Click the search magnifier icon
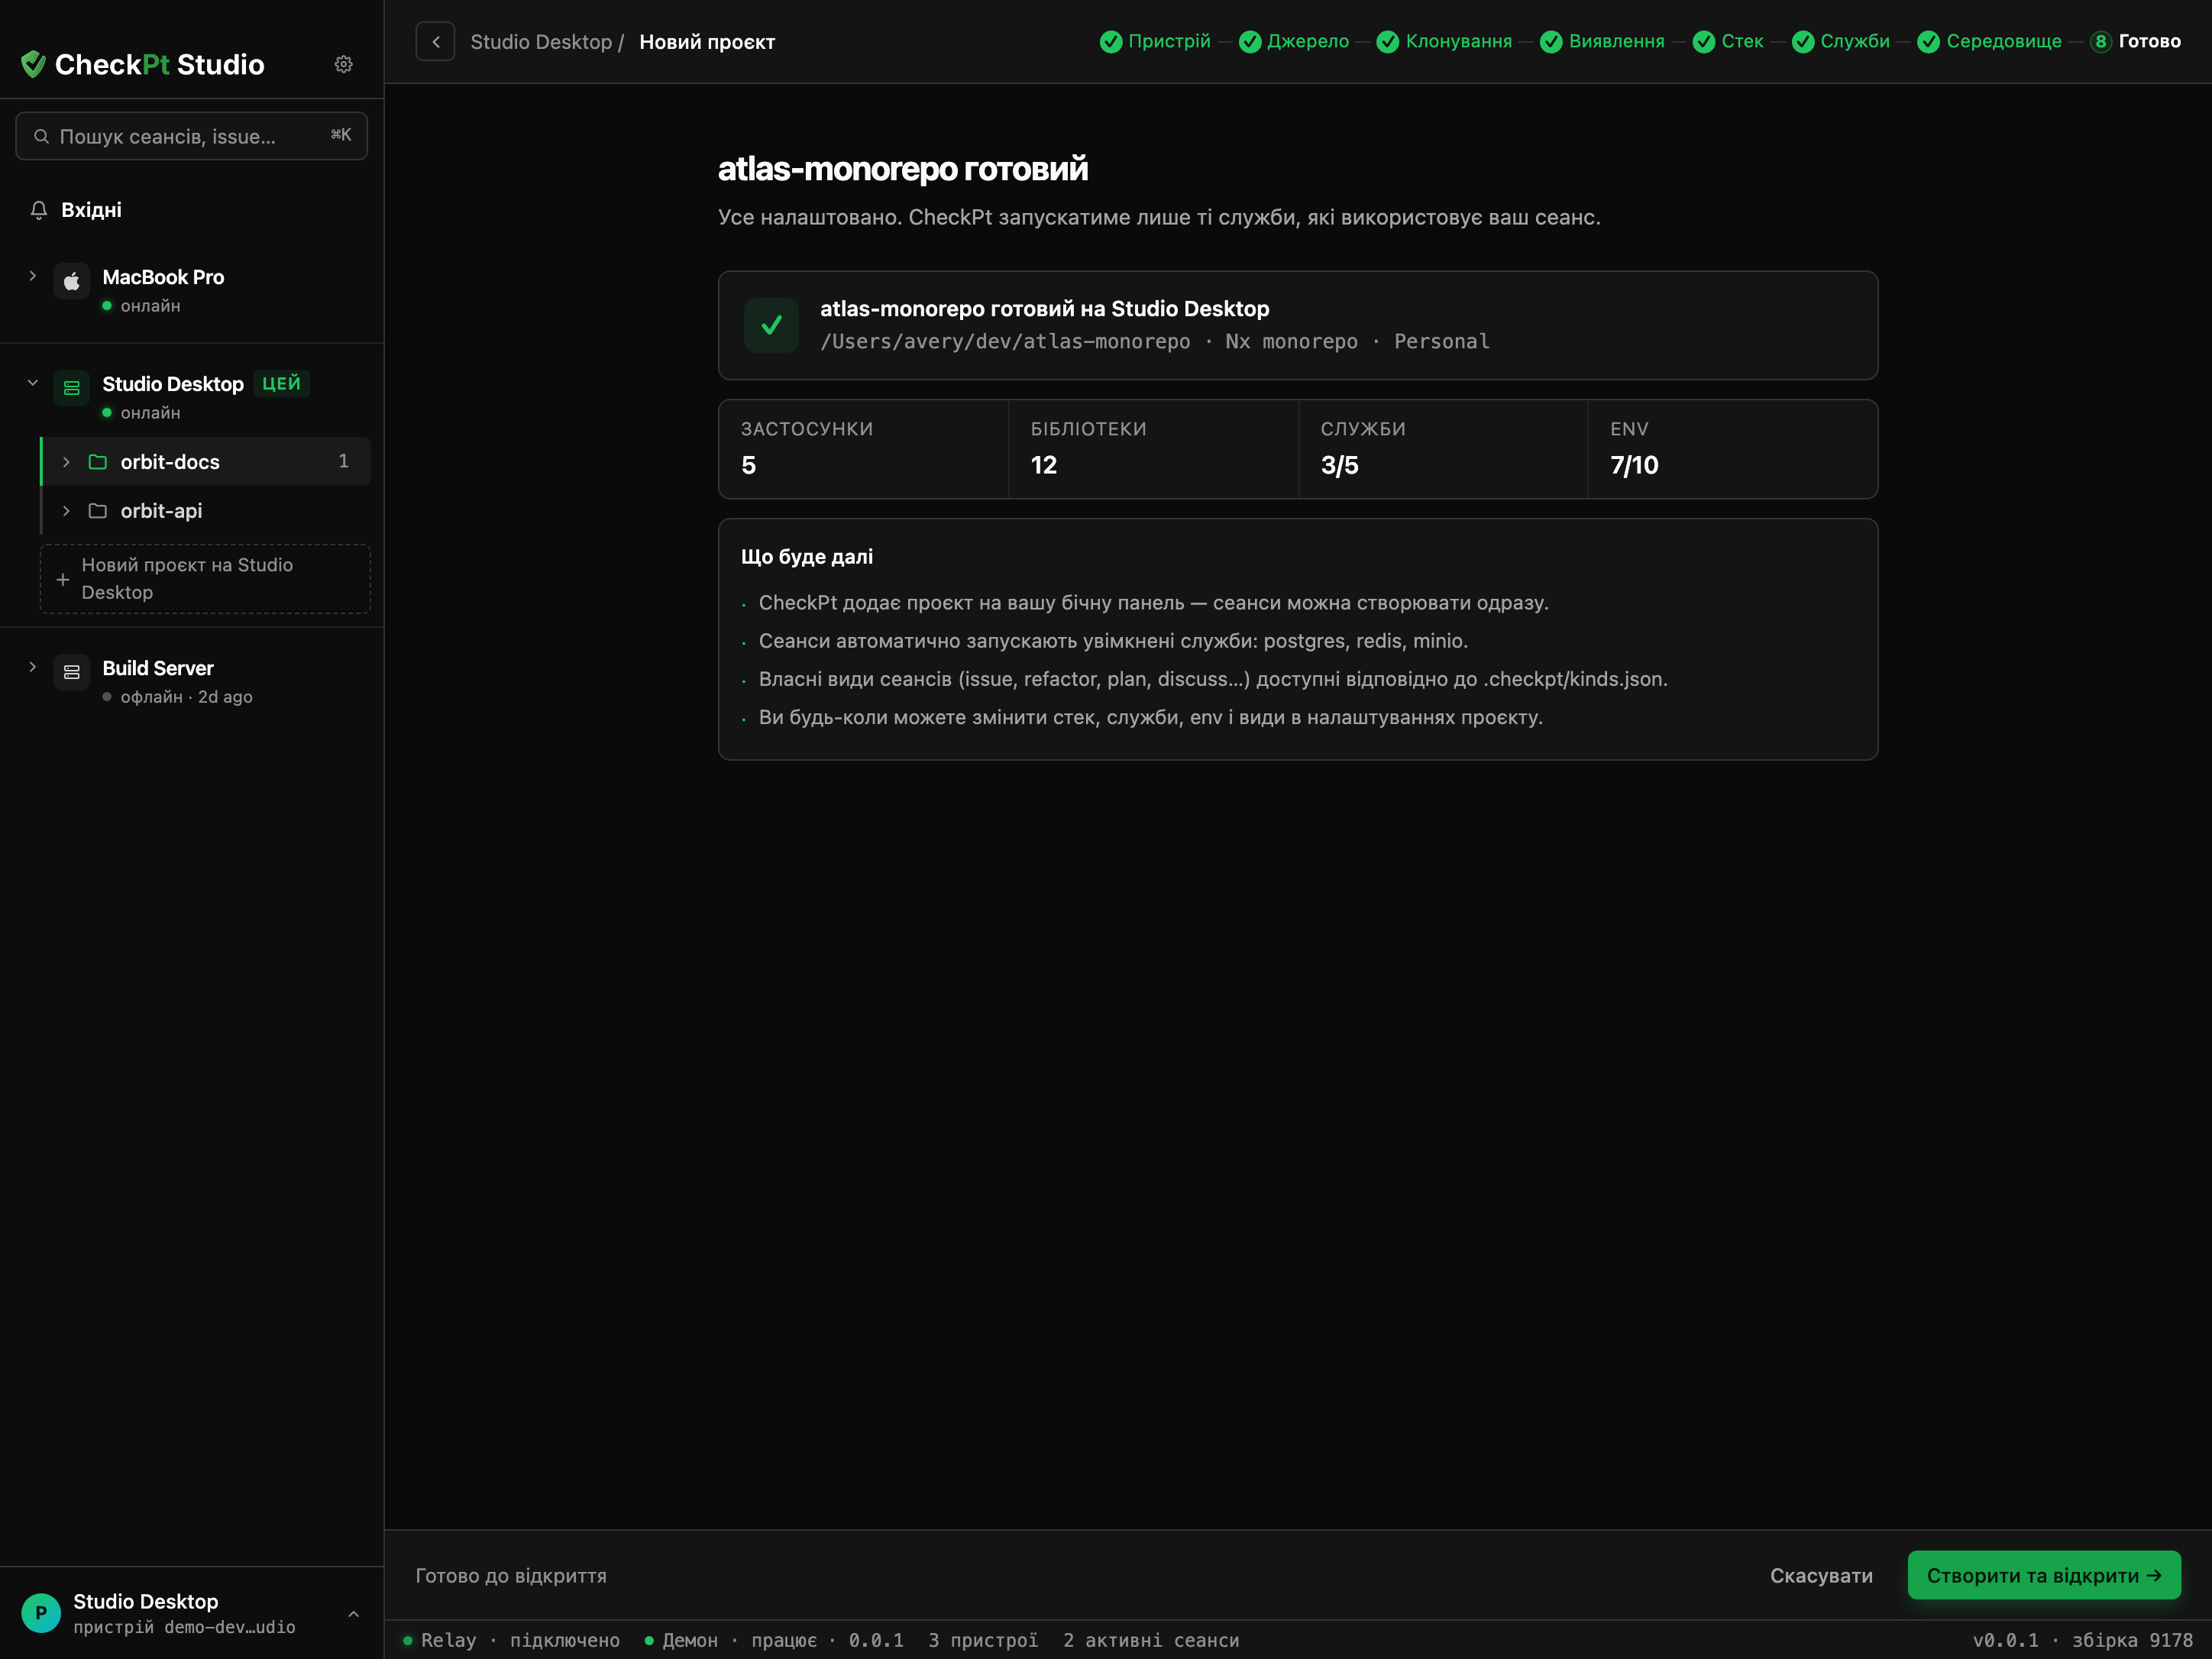Viewport: 2212px width, 1659px height. click(41, 136)
